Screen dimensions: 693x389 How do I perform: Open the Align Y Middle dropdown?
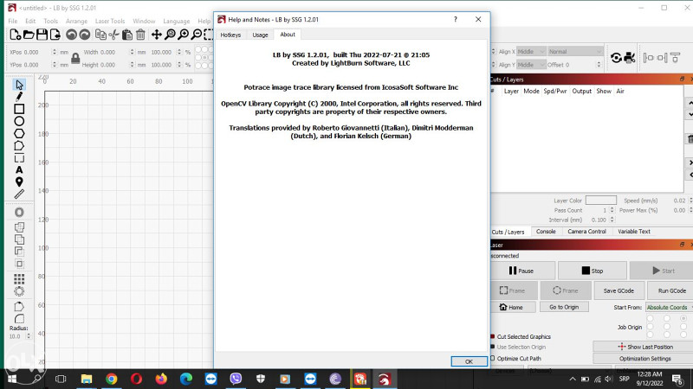point(531,65)
